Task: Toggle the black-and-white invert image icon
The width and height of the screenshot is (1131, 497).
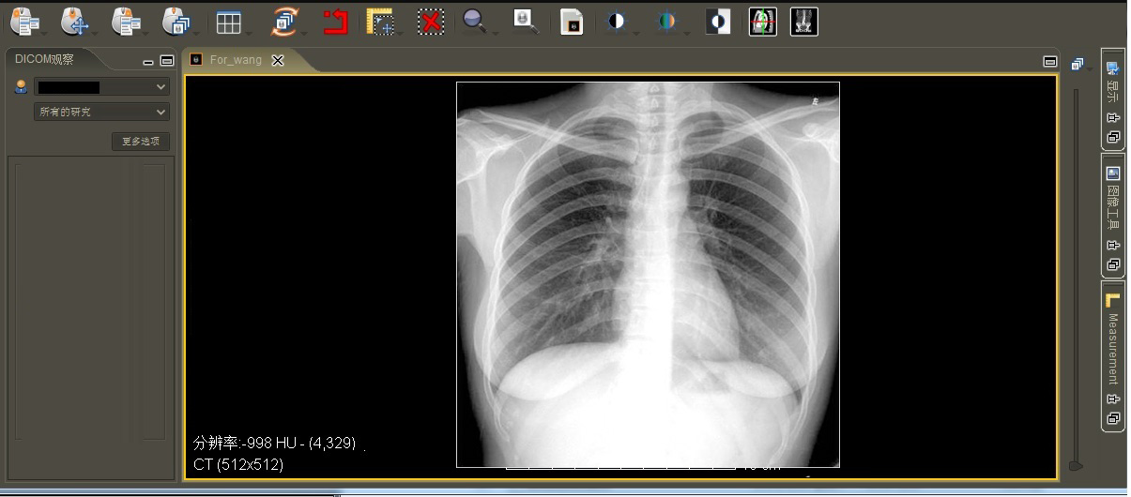Action: point(717,22)
